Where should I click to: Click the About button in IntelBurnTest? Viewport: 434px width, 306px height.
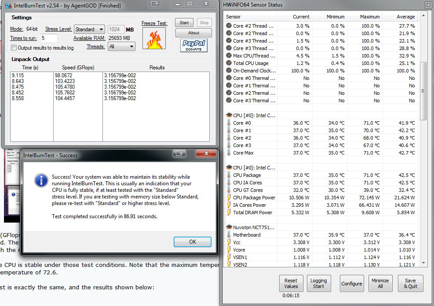coord(194,33)
